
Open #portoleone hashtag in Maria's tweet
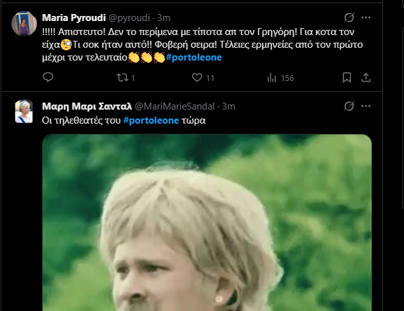coord(194,58)
